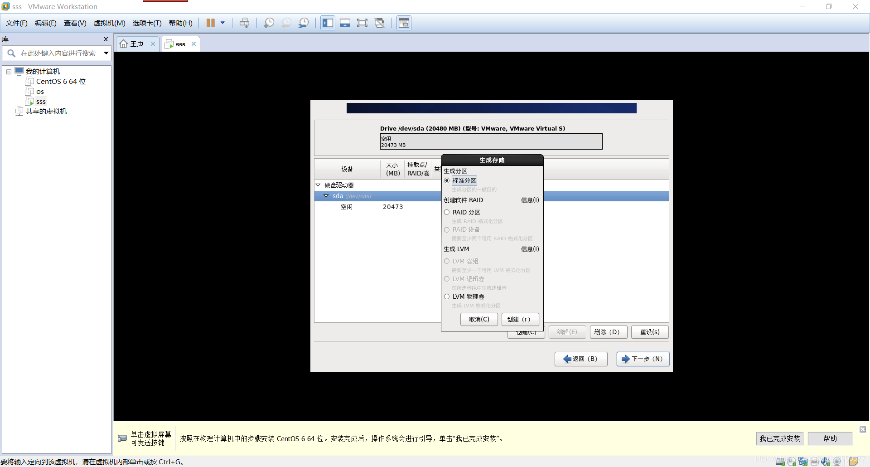Click the CD/DVD drive status icon
Screen dimensions: 870x467
(x=792, y=462)
